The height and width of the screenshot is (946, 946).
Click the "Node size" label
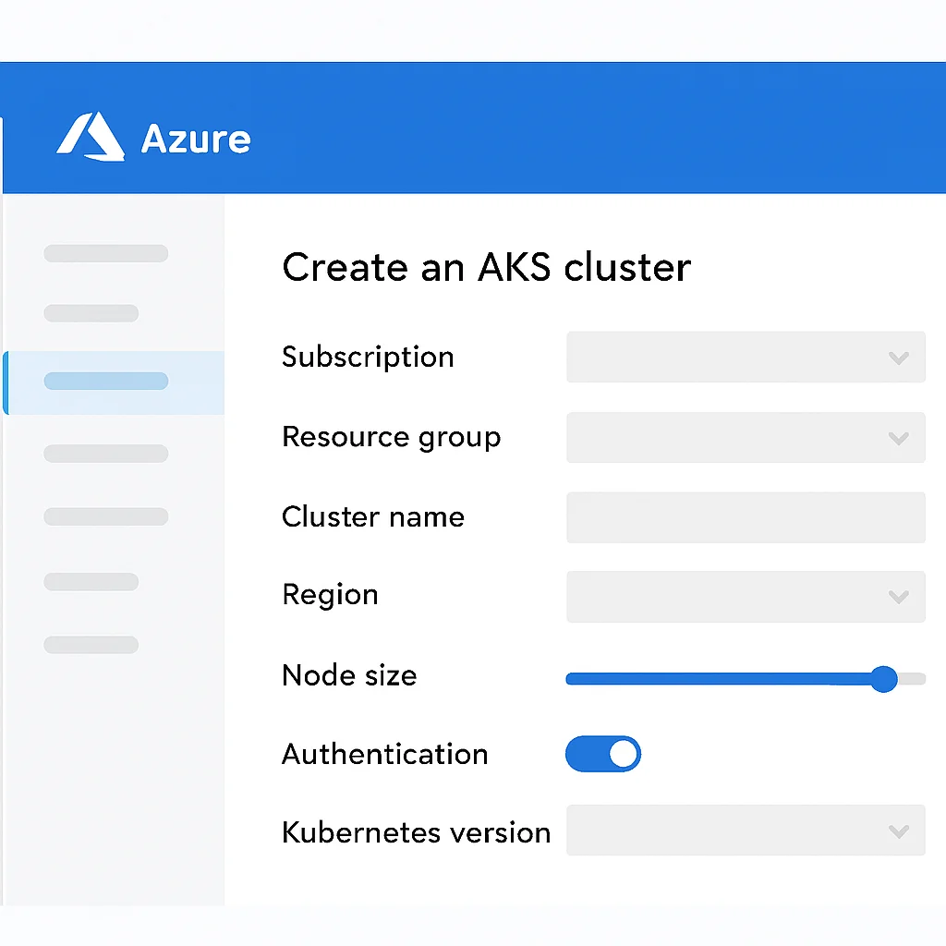click(x=349, y=675)
